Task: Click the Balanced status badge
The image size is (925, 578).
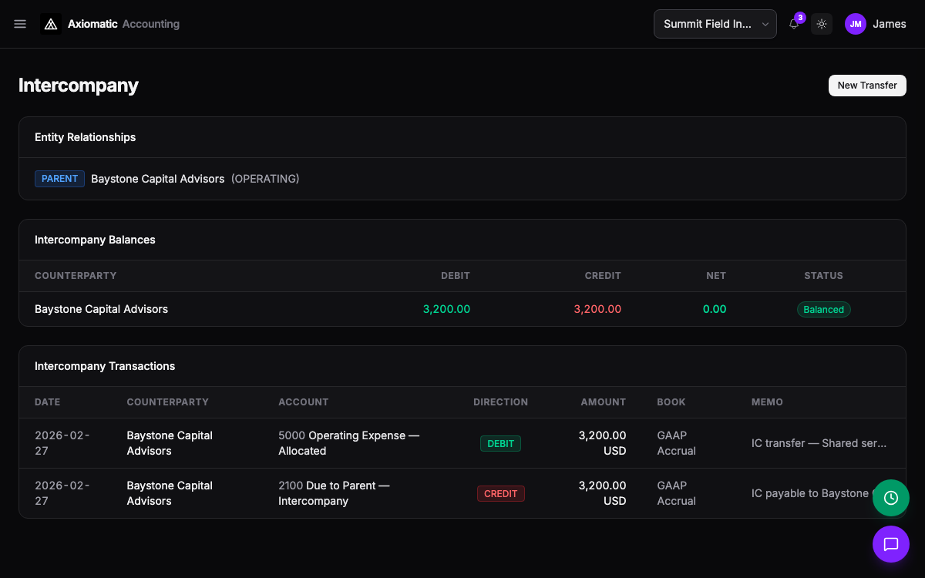Action: pos(823,310)
